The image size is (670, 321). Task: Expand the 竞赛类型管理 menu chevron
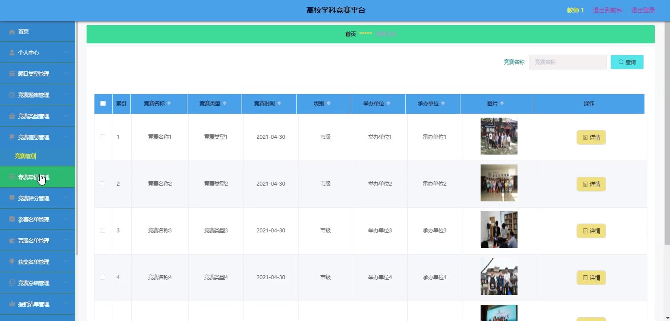[x=66, y=116]
